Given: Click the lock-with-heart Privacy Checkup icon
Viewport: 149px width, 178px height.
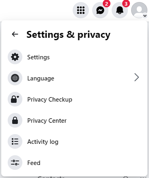Looking at the screenshot, I should 15,99.
